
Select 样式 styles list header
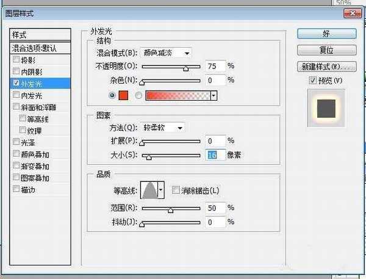point(40,35)
